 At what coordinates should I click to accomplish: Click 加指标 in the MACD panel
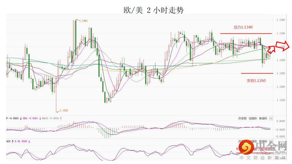253,119
